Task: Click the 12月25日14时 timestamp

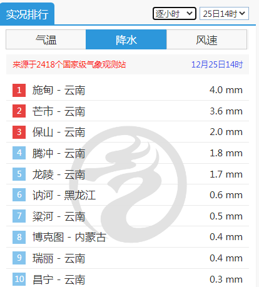Action: pos(217,64)
